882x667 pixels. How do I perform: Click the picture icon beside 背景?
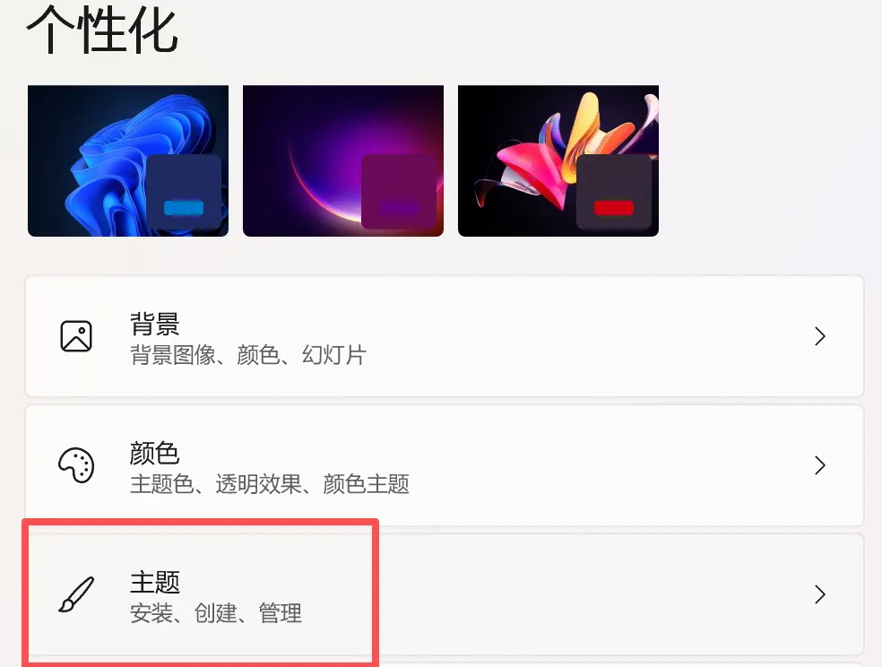click(76, 336)
